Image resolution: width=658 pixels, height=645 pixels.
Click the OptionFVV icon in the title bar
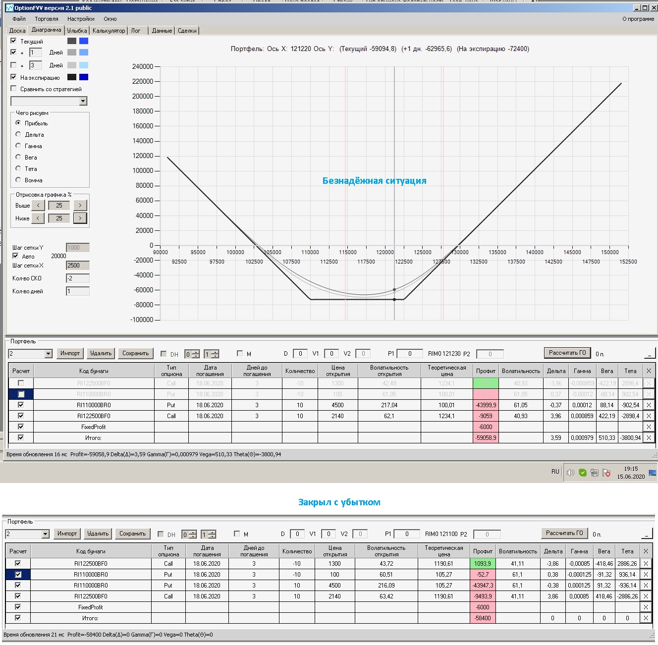click(9, 8)
